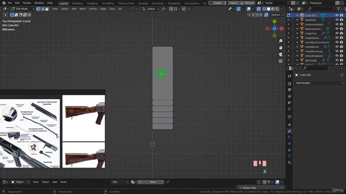Viewport: 346px width, 194px height.
Task: Open the Edit Mode dropdown
Action: point(23,9)
